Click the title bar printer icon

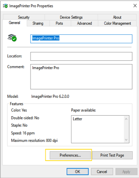click(x=5, y=6)
